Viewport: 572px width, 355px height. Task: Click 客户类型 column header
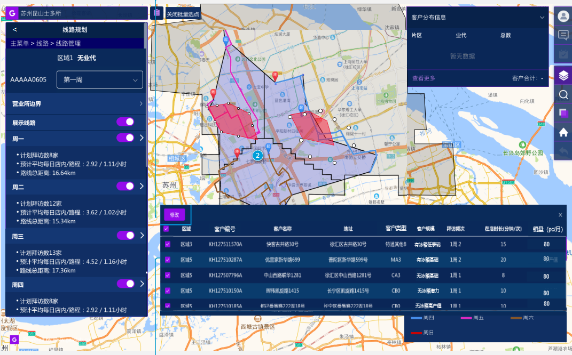pyautogui.click(x=396, y=228)
